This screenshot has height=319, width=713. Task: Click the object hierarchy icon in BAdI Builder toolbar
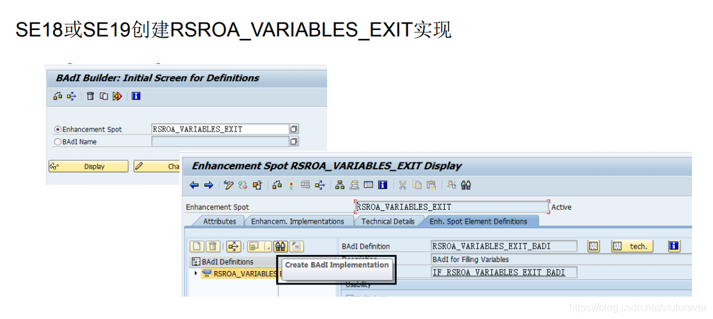tap(57, 96)
